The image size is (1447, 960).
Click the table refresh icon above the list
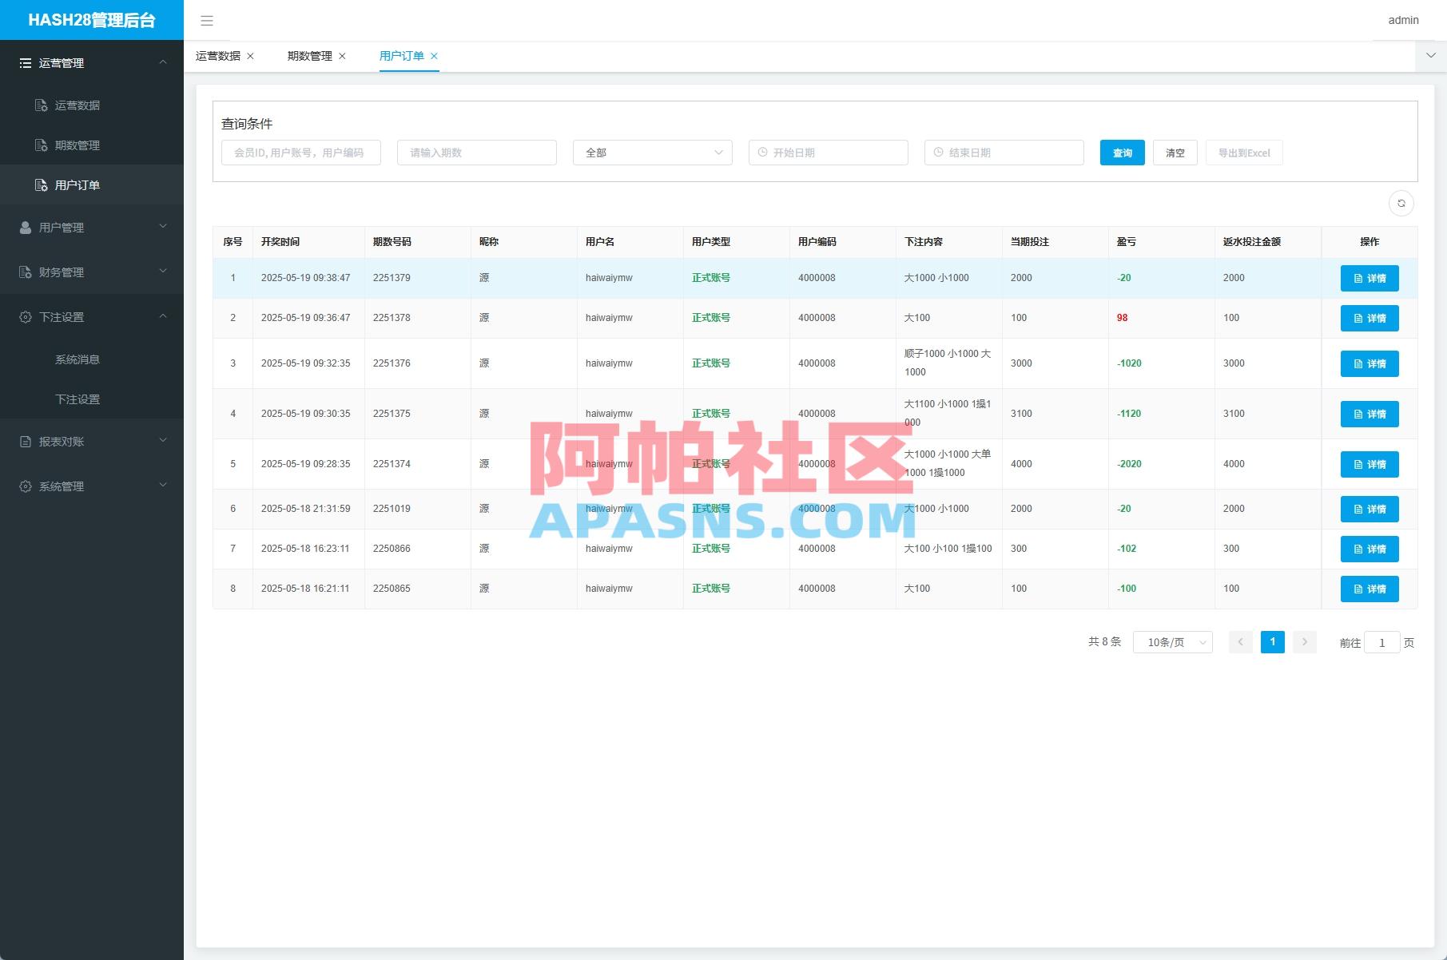coord(1401,204)
